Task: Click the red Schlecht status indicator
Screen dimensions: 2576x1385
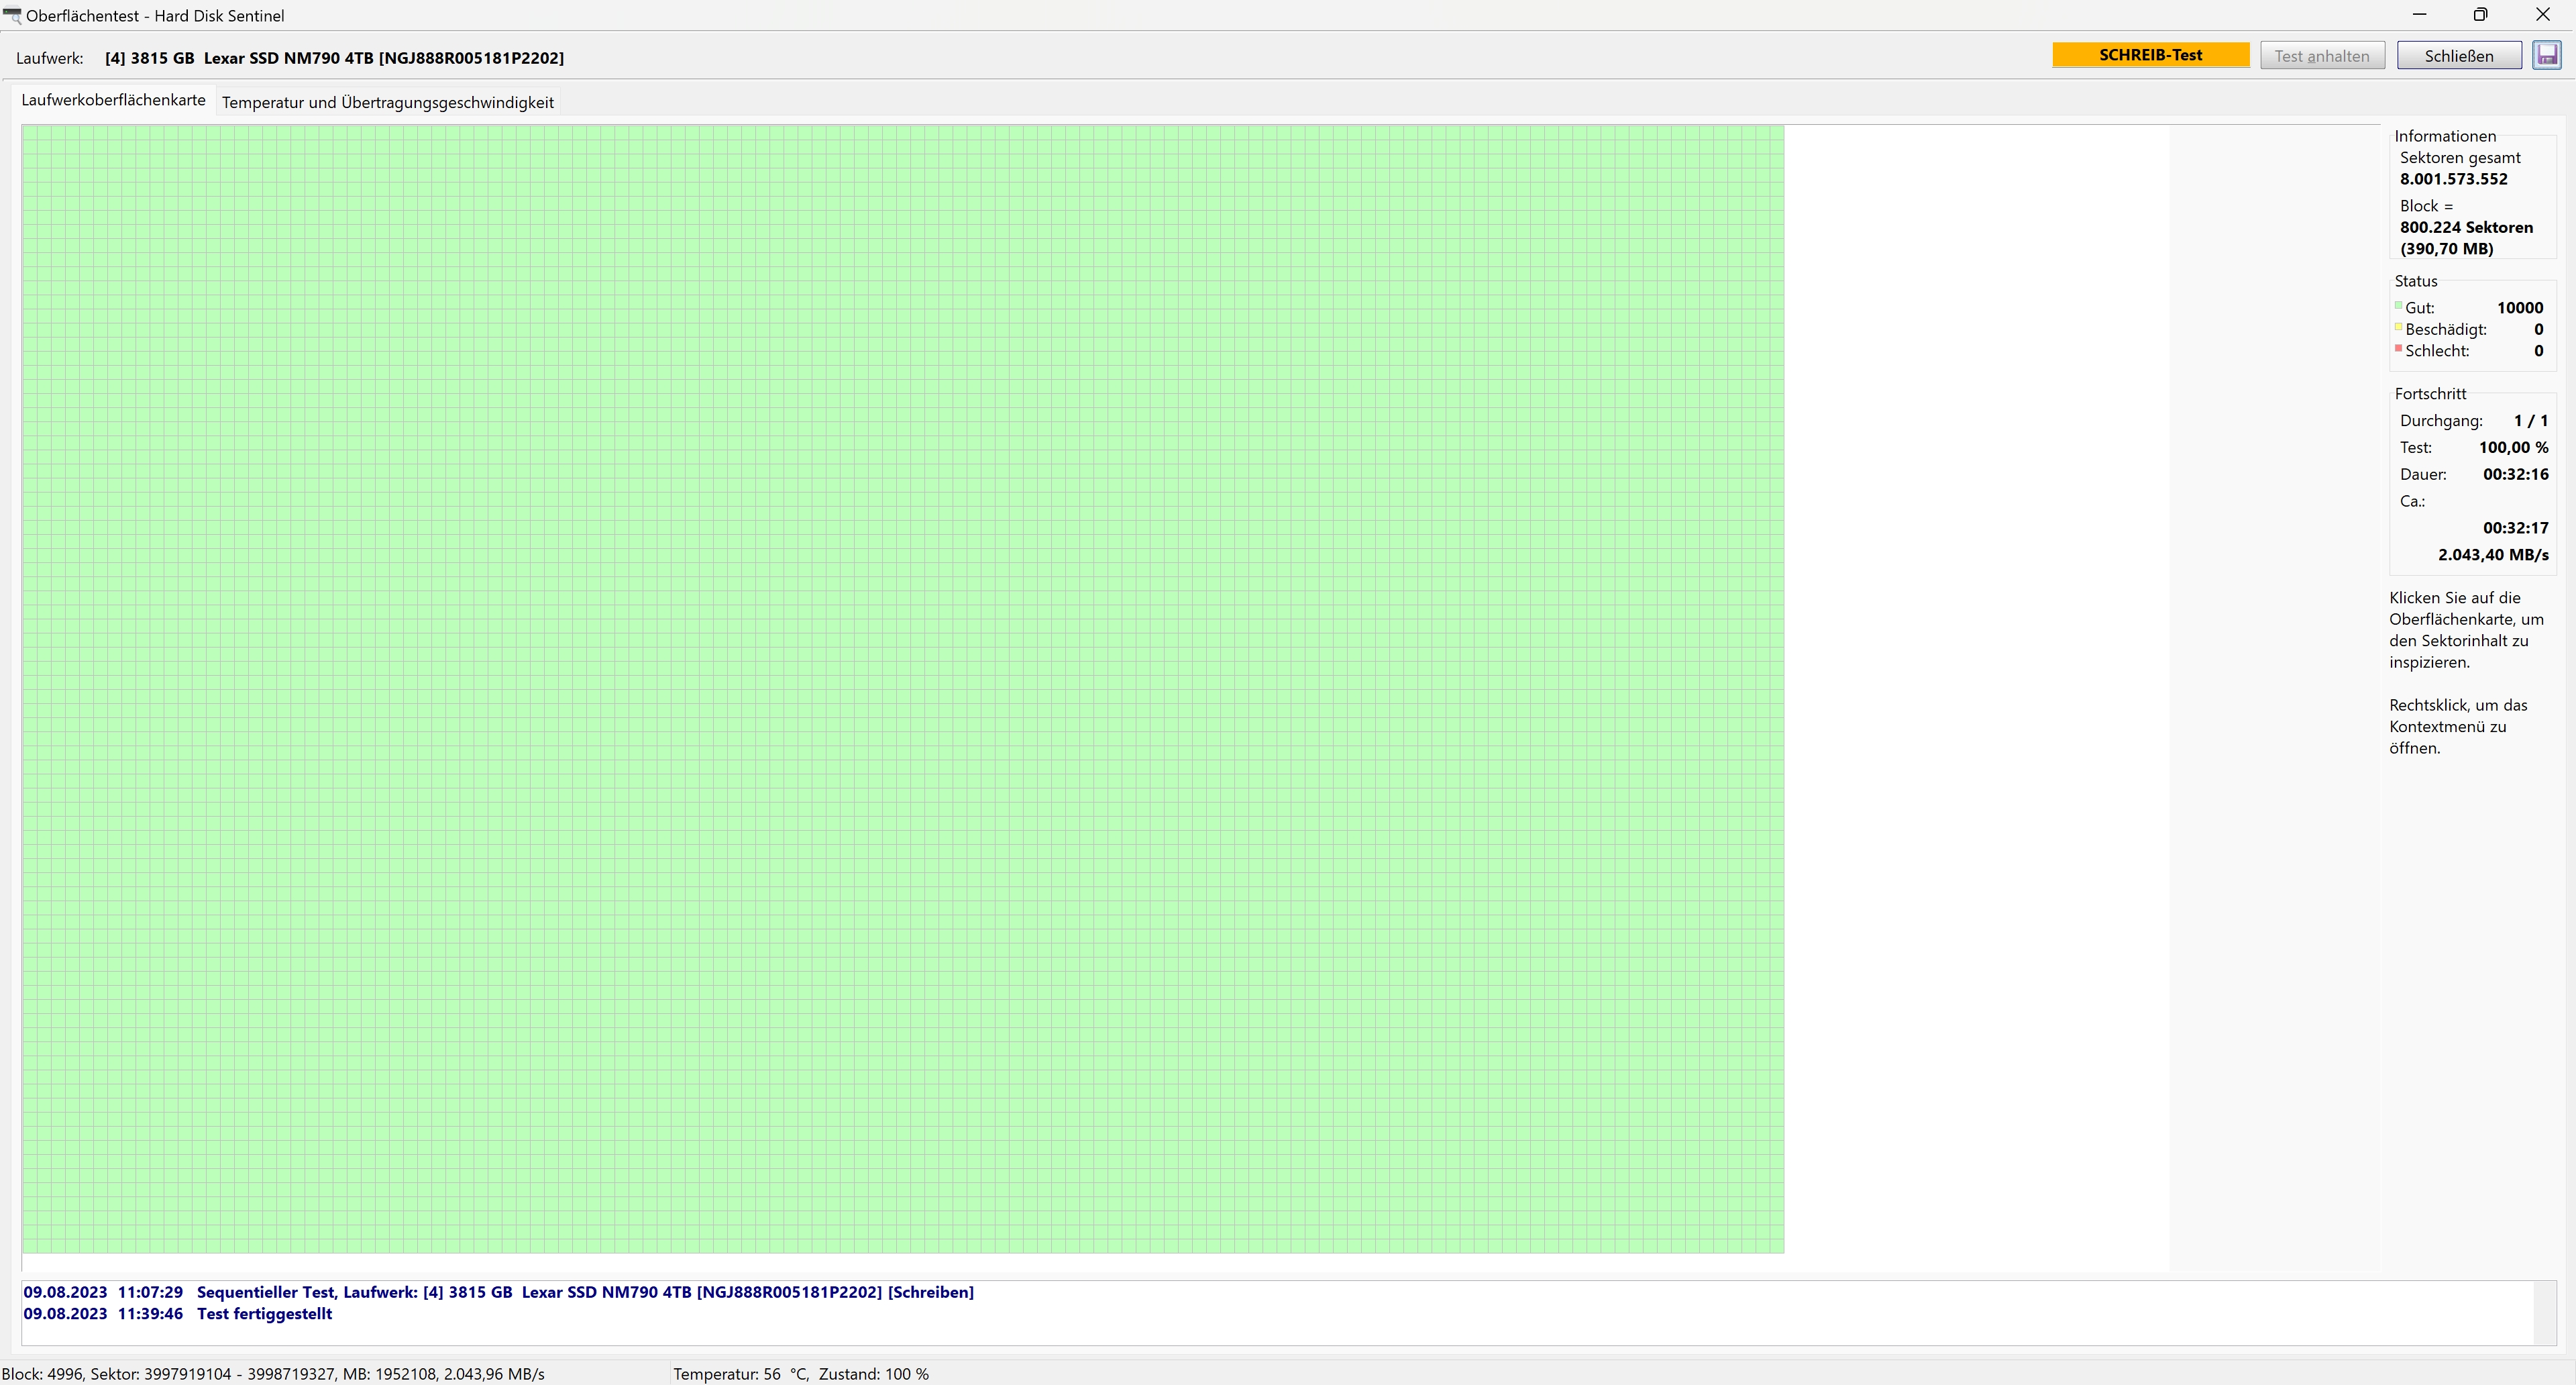Action: tap(2398, 349)
